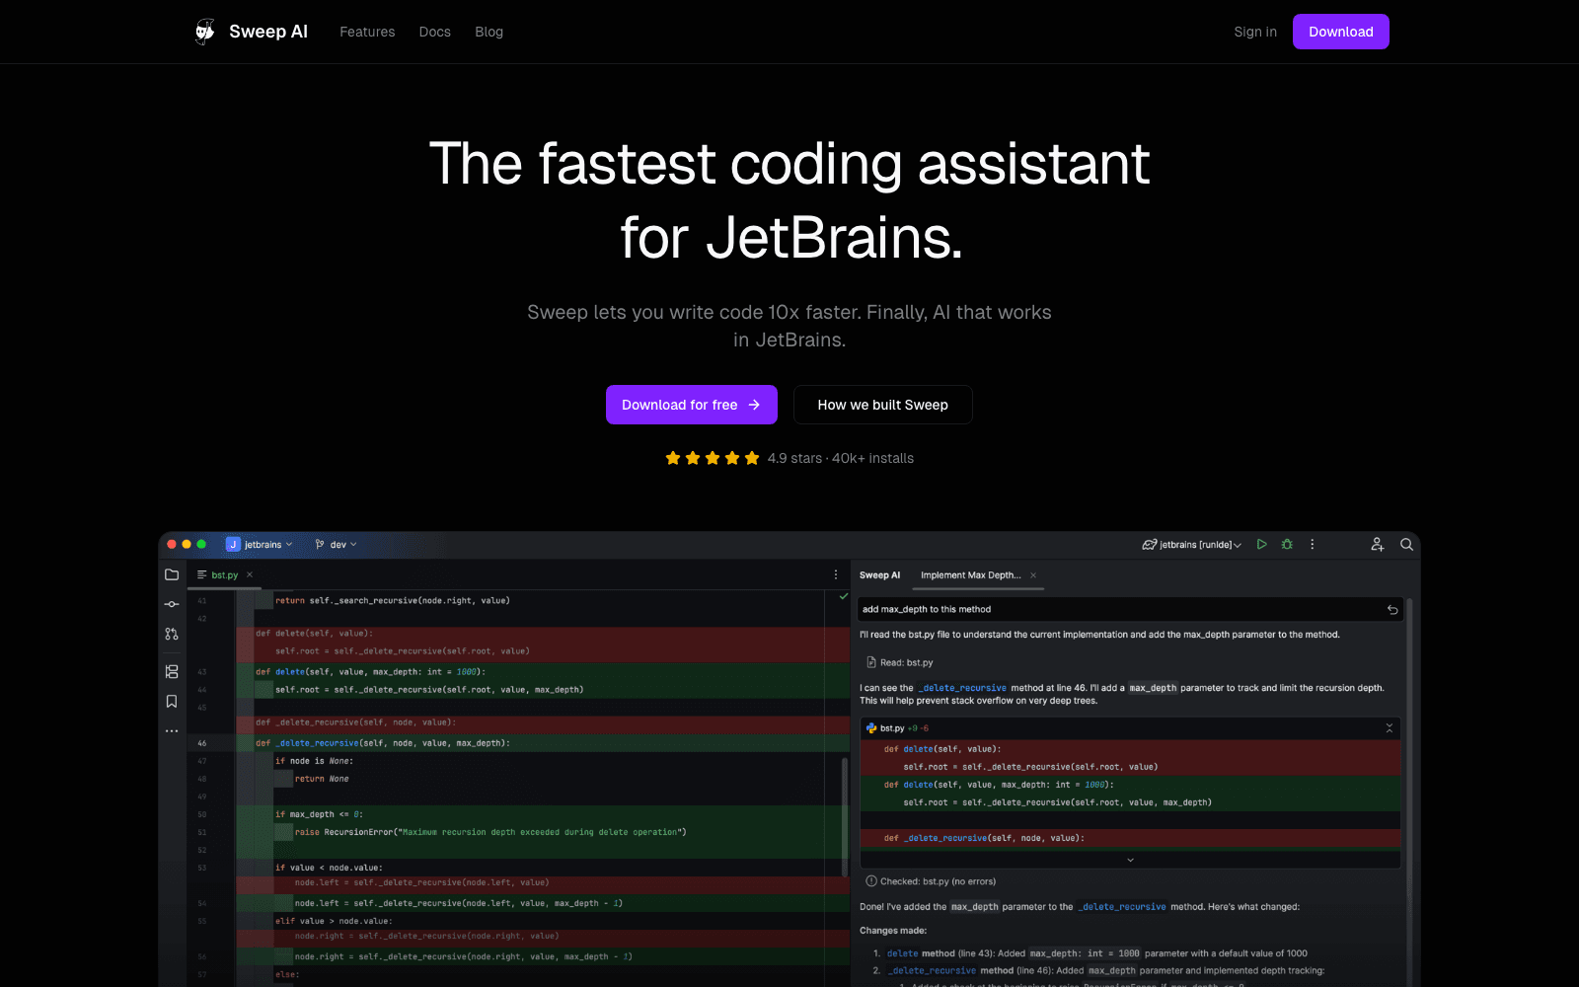Close the Implement Max Depth chat tab

coord(1033,575)
